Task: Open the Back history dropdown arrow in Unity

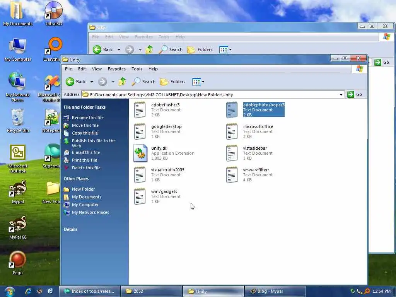Action: 92,82
